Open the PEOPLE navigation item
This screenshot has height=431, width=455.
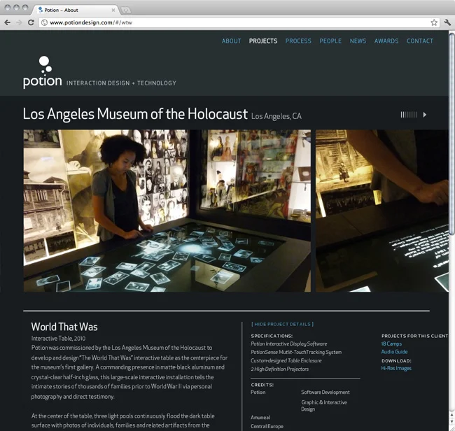330,41
